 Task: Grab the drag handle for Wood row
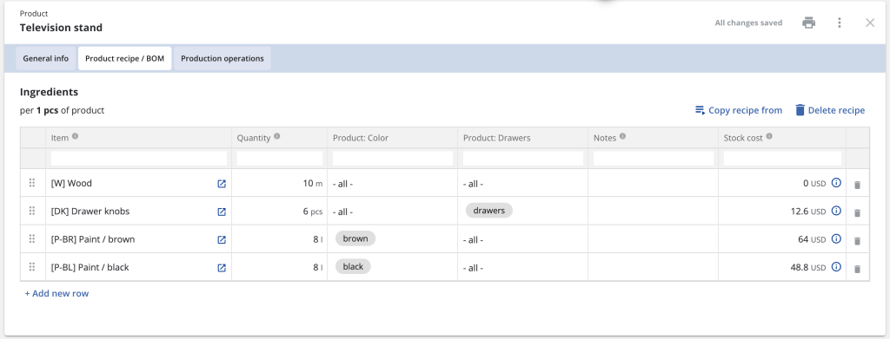pos(32,183)
